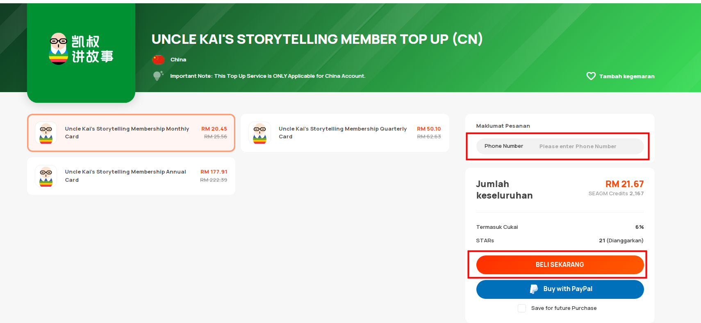Click the lightbulb important note icon
The height and width of the screenshot is (323, 701).
click(x=158, y=76)
